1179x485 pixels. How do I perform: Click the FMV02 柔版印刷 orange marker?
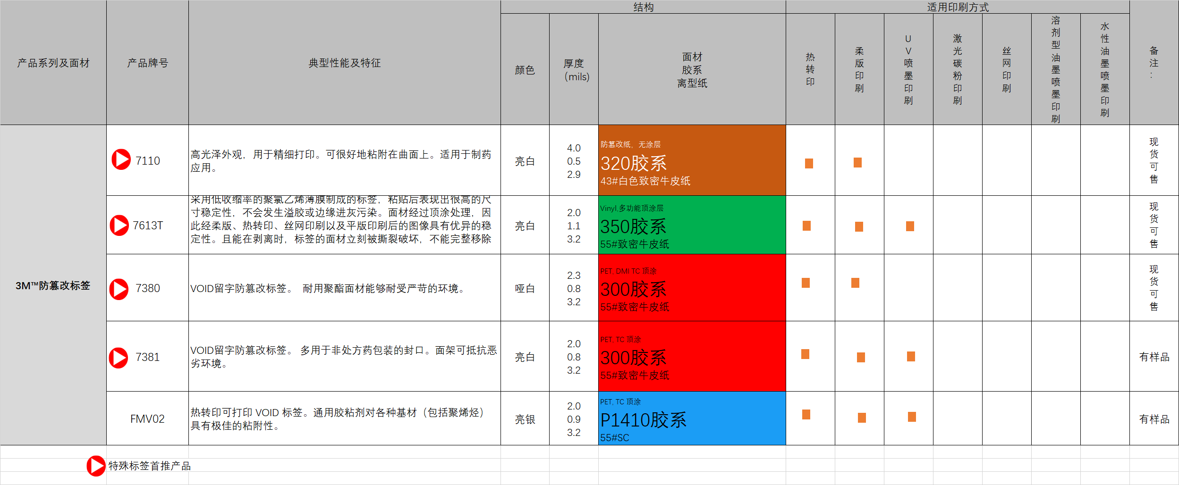point(862,418)
